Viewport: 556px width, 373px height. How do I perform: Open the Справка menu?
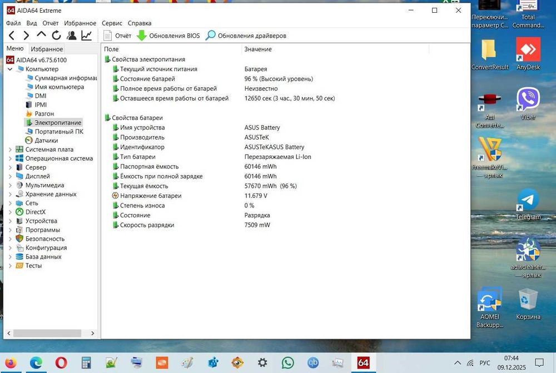140,23
